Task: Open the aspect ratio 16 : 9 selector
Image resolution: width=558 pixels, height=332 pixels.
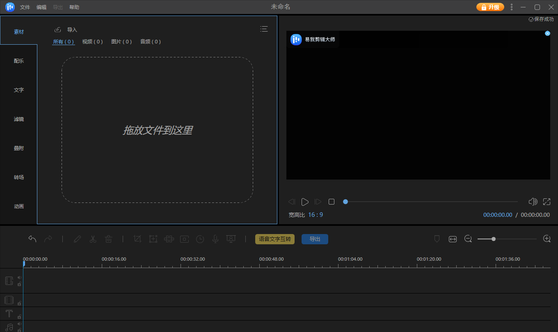Action: click(316, 215)
